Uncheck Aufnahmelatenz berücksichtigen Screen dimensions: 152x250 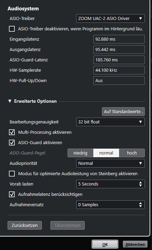pos(12,194)
